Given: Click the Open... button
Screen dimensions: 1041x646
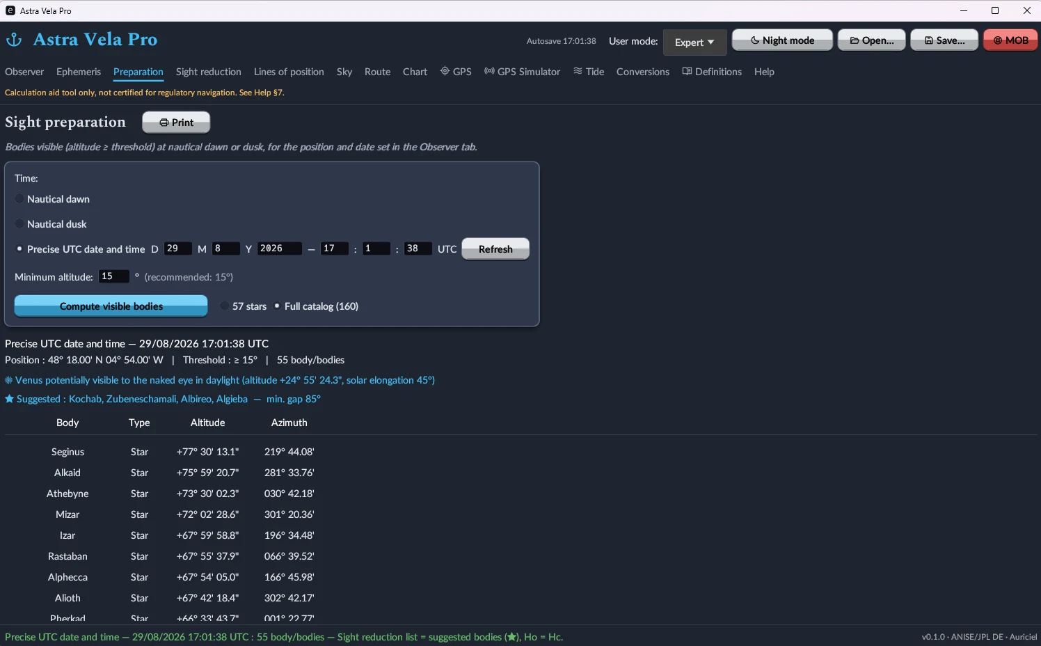Looking at the screenshot, I should tap(871, 40).
